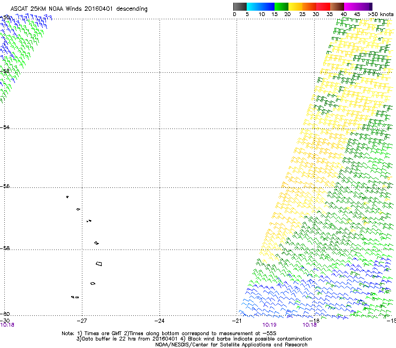Choose the orange 25-30 knot legend segment
Image resolution: width=396 pixels, height=348 pixels.
coord(309,6)
